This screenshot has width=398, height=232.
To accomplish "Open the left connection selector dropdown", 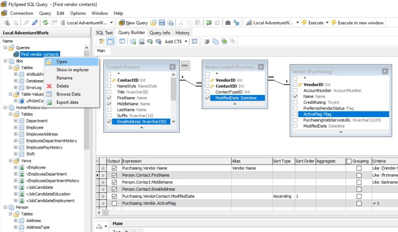I will click(111, 23).
